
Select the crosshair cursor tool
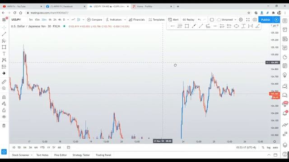tap(4, 27)
